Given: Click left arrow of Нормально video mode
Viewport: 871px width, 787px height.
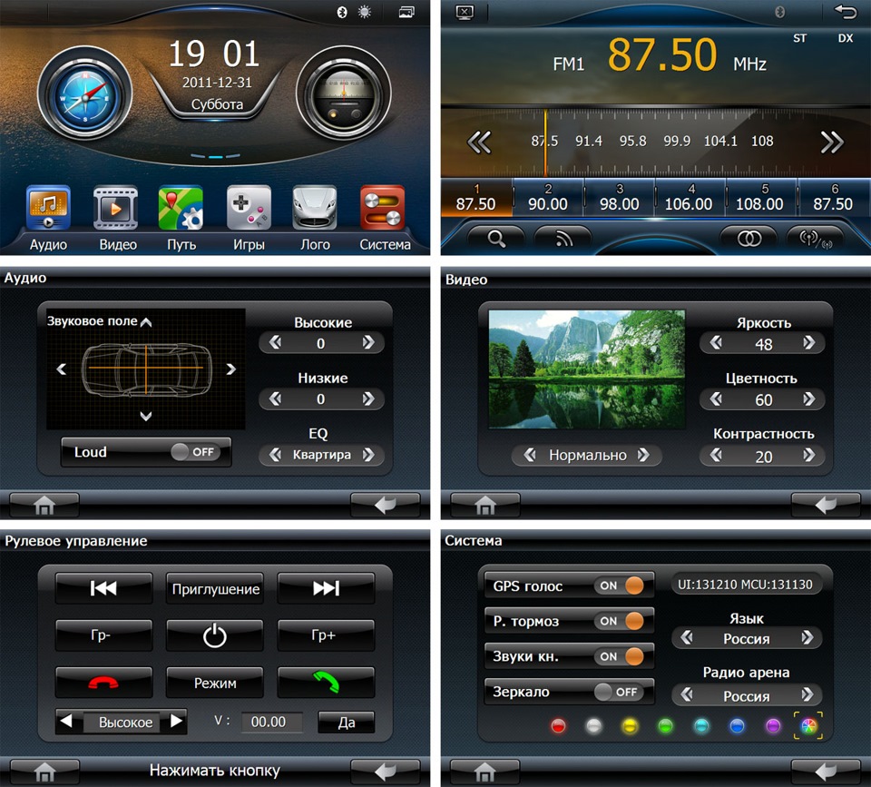Looking at the screenshot, I should tap(530, 455).
